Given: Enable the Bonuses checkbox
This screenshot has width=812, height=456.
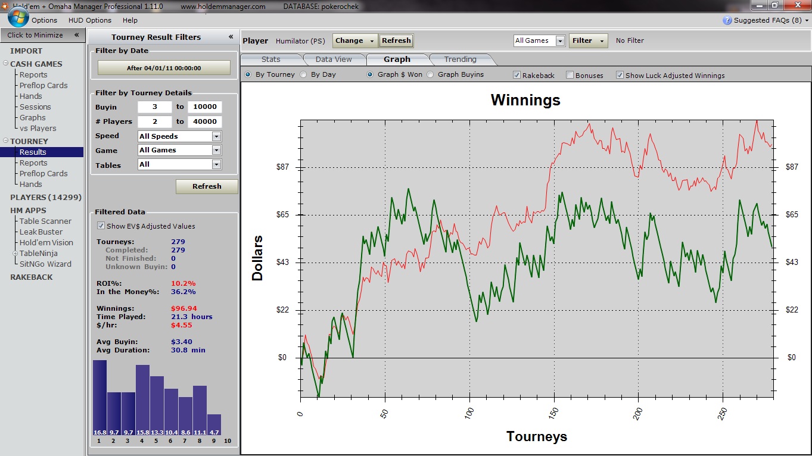Looking at the screenshot, I should point(570,75).
